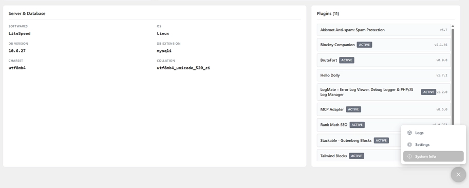Screen dimensions: 469x188
Task: Open Logs from the popup menu
Action: click(433, 133)
